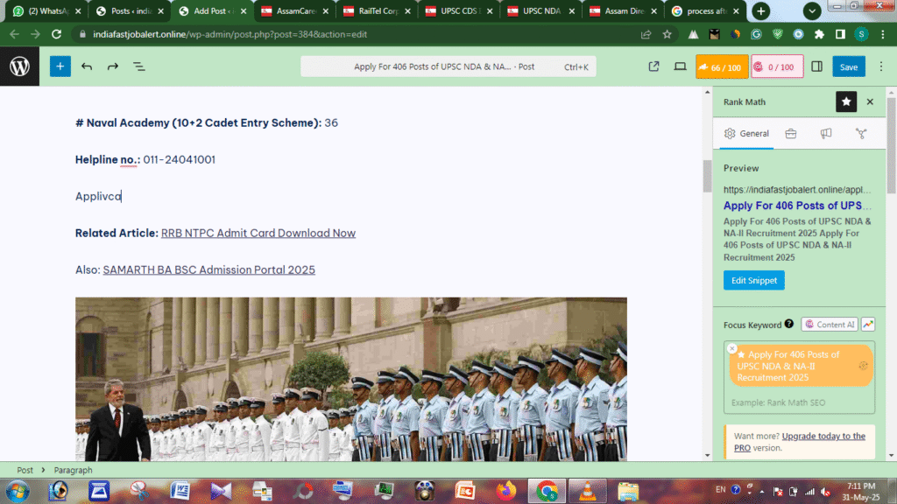Open the Focus Keyword help icon

coord(789,324)
